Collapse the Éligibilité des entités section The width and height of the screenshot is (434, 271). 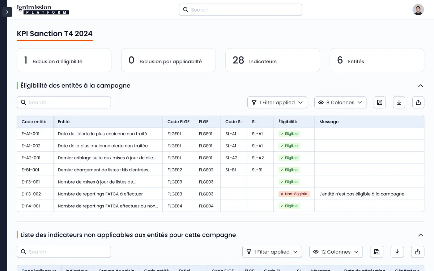point(421,86)
